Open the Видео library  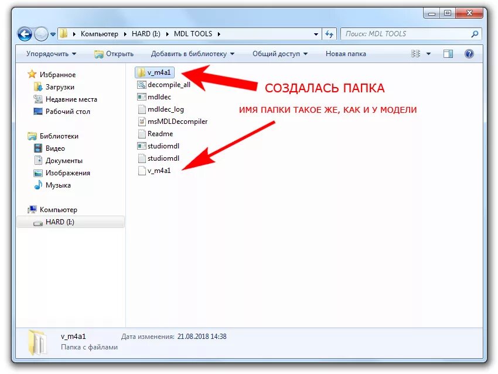tap(55, 148)
